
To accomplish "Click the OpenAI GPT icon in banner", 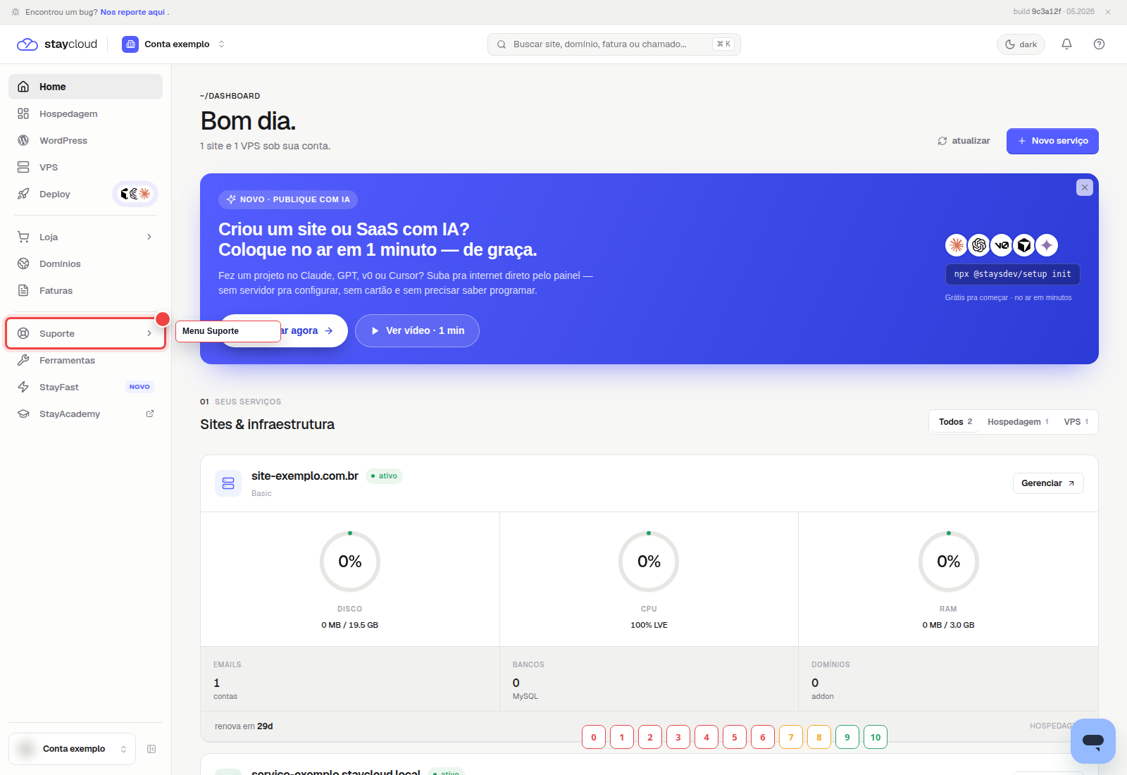I will coord(979,245).
